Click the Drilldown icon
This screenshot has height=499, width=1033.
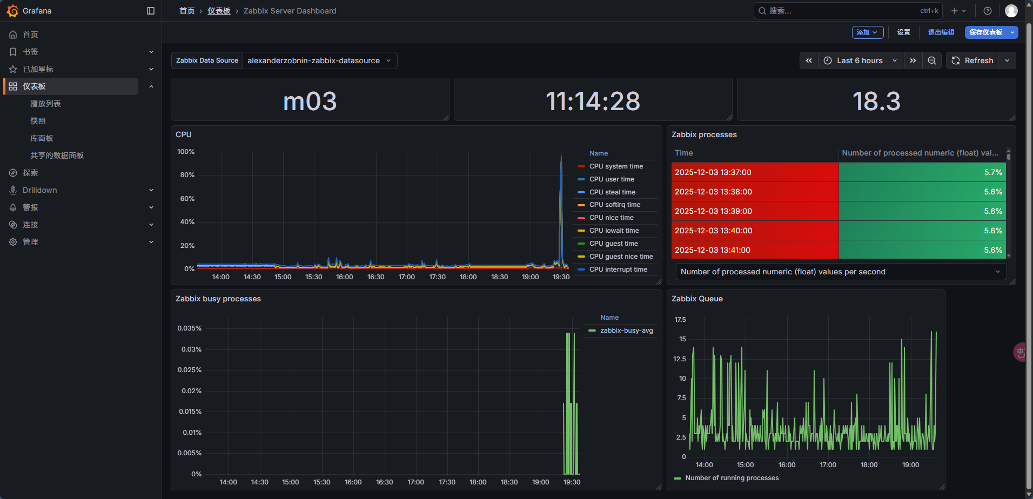pos(13,190)
